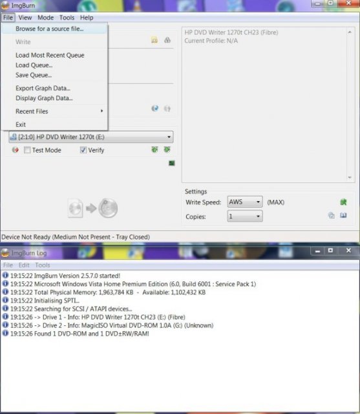This screenshot has width=360, height=414.
Task: Open the Mode menu
Action: click(x=46, y=17)
